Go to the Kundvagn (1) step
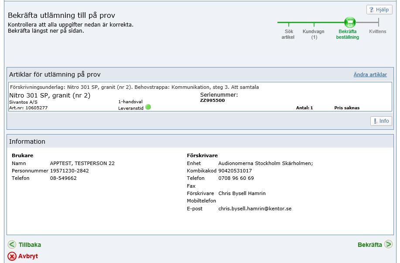 point(314,34)
